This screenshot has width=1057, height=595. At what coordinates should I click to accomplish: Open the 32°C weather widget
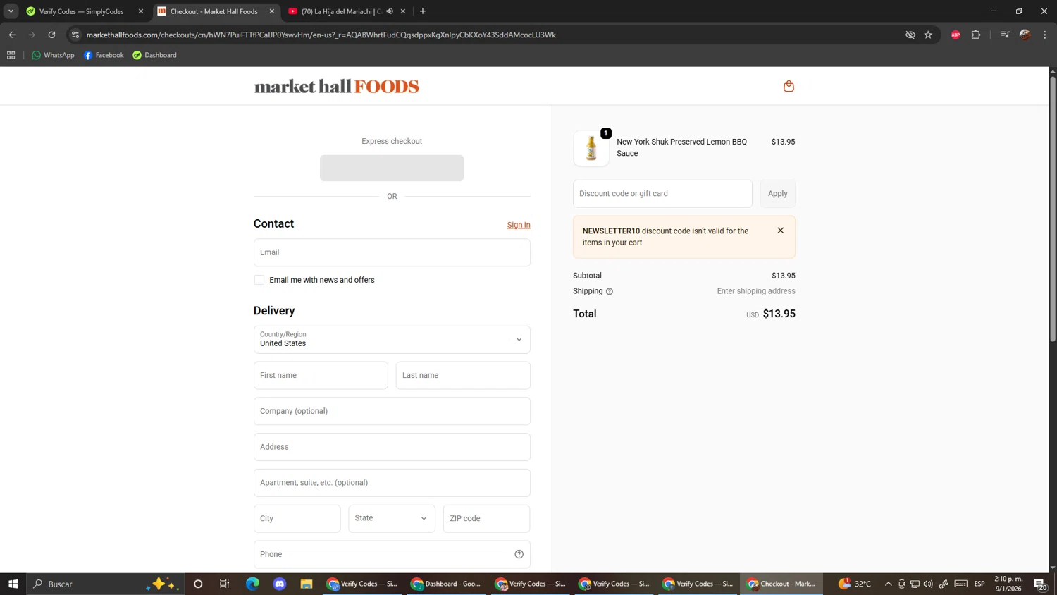point(855,584)
